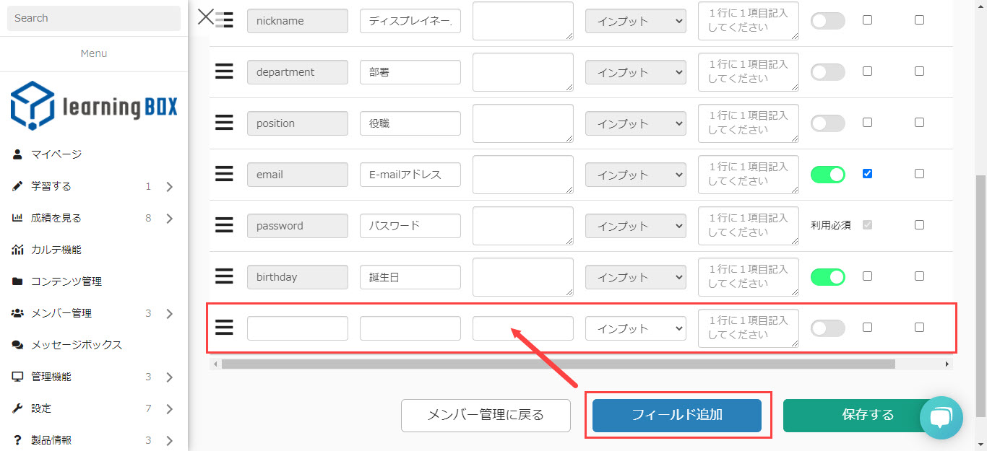
Task: Open the type dropdown in the new empty row
Action: point(635,328)
